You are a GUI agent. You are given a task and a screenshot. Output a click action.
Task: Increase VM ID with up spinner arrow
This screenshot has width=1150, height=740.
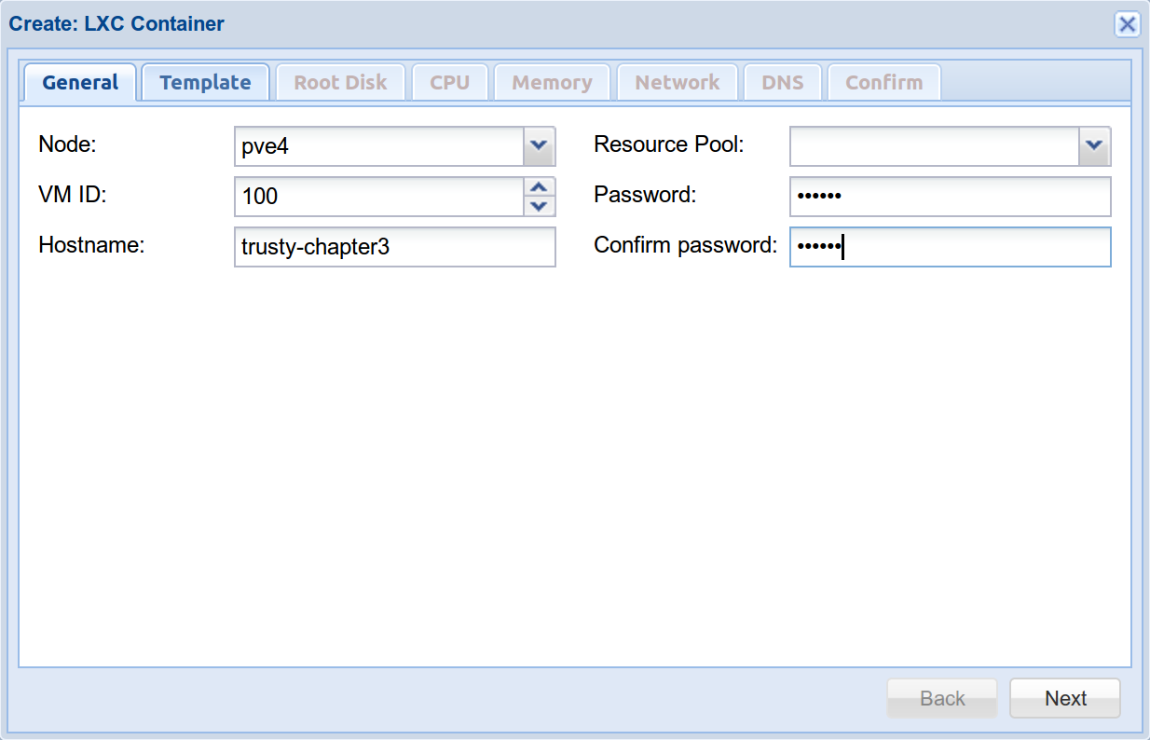[538, 186]
